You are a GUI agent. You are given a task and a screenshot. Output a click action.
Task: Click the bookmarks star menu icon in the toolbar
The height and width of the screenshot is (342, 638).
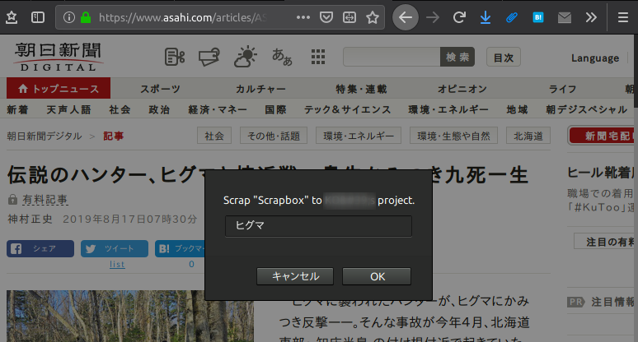[12, 17]
